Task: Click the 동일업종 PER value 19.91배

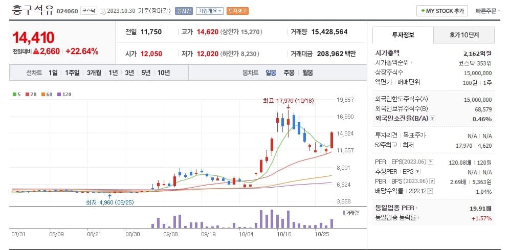Action: pyautogui.click(x=480, y=208)
